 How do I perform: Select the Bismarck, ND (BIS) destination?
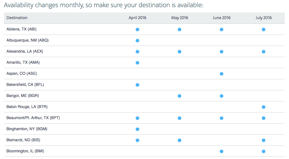coord(23,140)
